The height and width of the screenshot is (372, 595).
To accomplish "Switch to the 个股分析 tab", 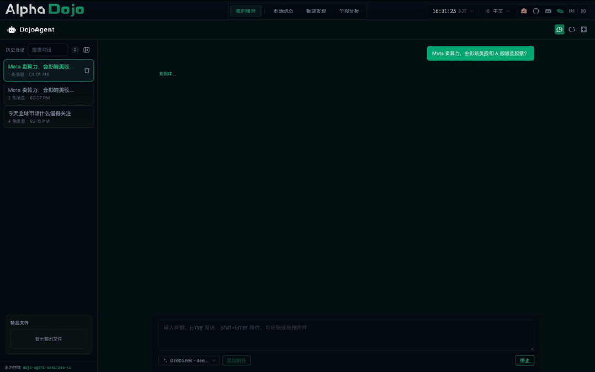I will (349, 11).
